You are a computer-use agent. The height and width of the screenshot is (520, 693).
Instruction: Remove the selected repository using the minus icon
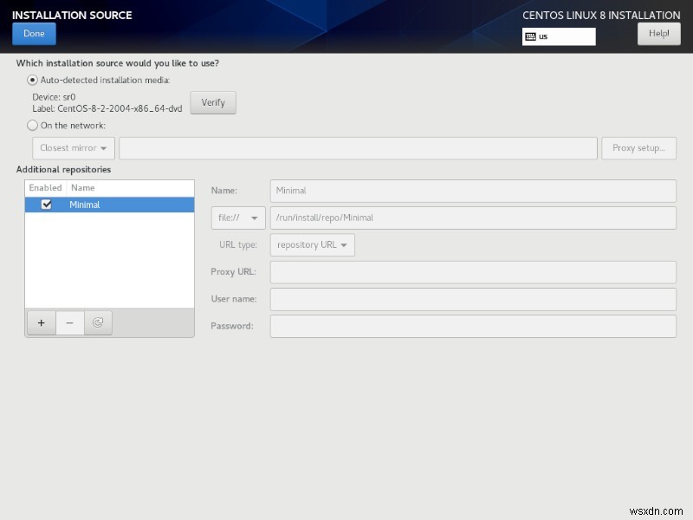pyautogui.click(x=69, y=322)
